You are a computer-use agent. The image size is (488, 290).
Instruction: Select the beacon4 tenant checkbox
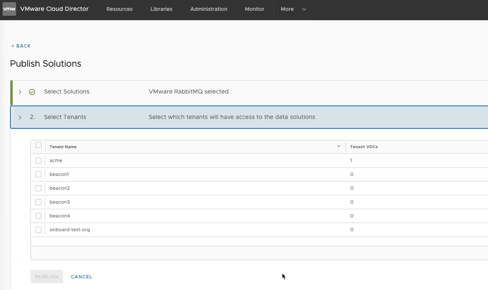(39, 216)
